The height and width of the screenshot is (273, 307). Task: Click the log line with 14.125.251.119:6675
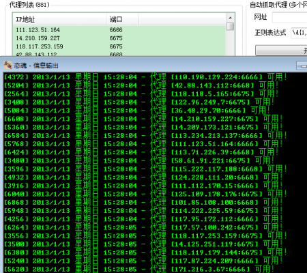click(x=143, y=244)
